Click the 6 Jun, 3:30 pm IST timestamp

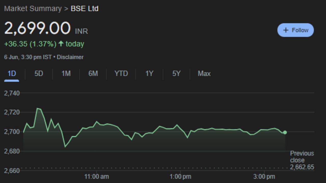click(x=28, y=57)
